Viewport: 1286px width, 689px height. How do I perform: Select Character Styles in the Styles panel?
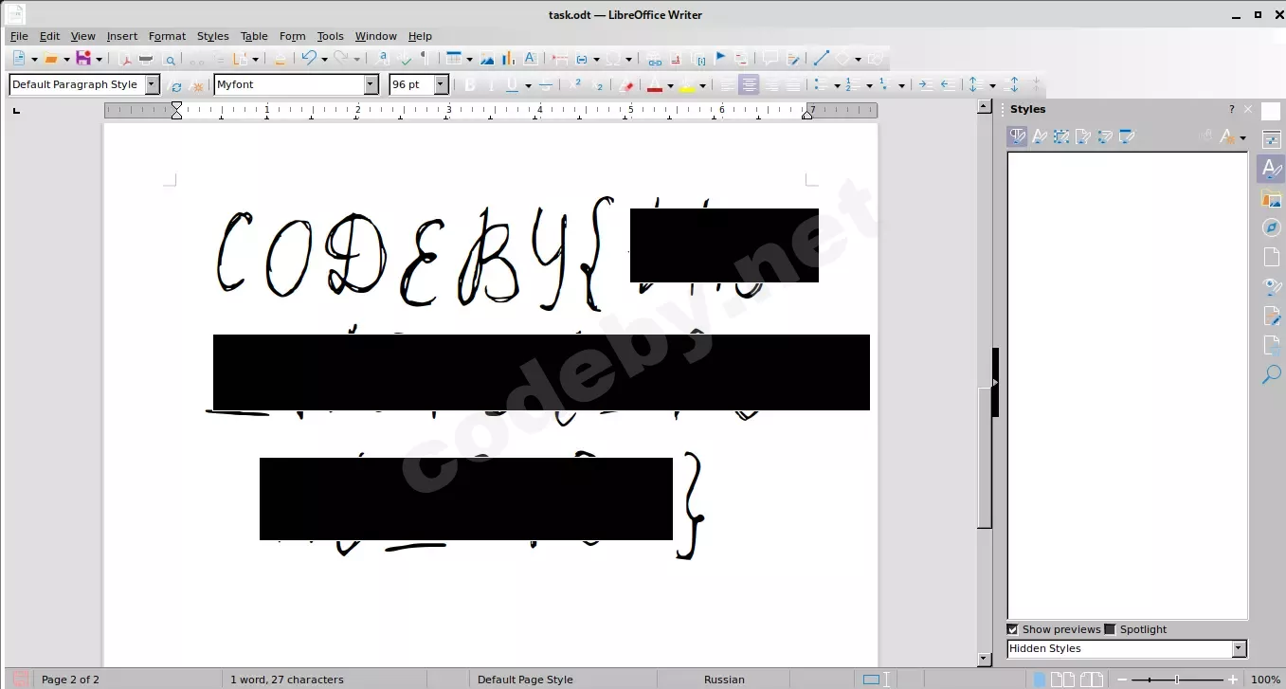tap(1040, 136)
